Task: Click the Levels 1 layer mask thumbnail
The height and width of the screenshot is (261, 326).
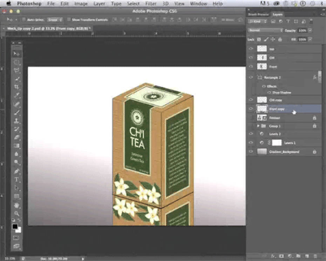Action: (277, 143)
